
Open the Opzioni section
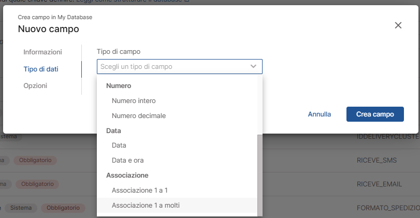pos(35,85)
